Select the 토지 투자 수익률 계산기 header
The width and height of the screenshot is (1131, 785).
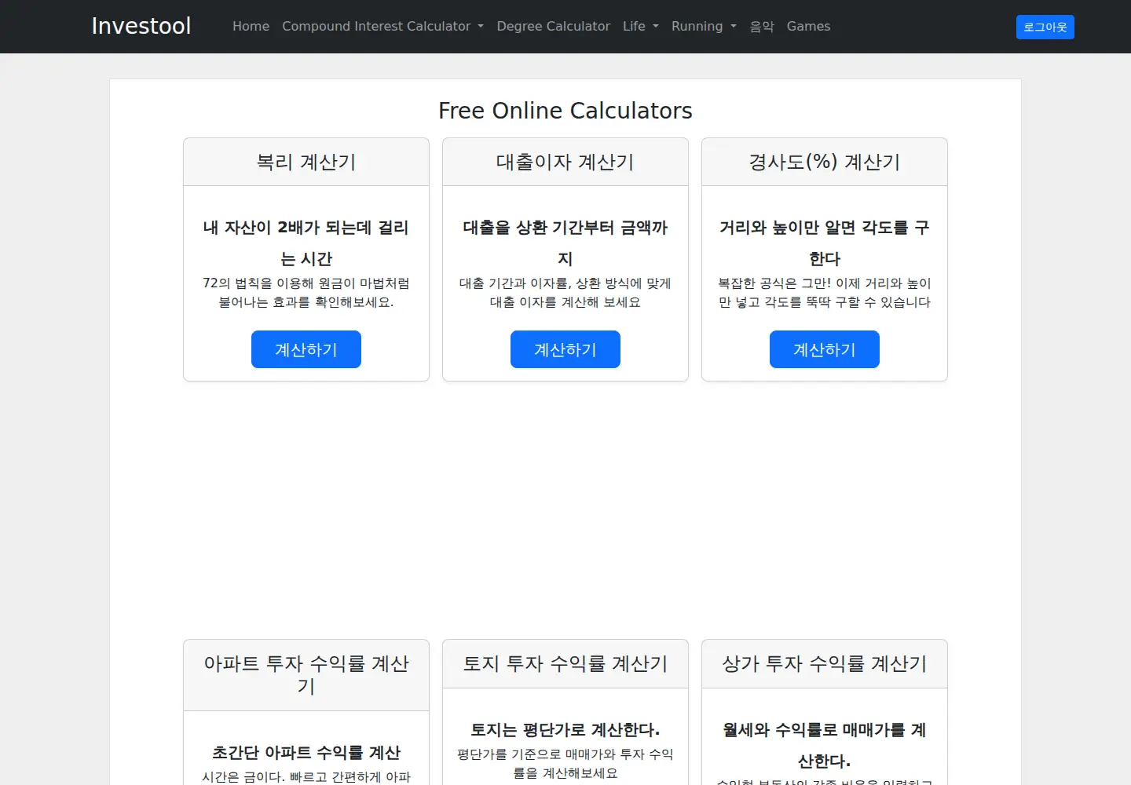[x=565, y=664]
